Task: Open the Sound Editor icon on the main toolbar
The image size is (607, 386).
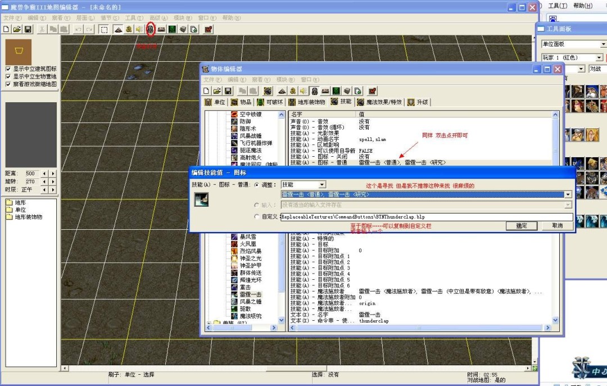Action: (139, 29)
